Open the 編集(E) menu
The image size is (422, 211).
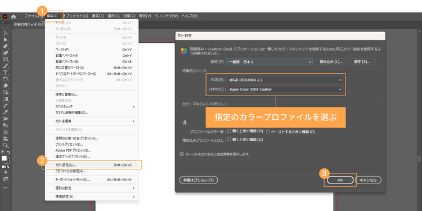(x=52, y=16)
